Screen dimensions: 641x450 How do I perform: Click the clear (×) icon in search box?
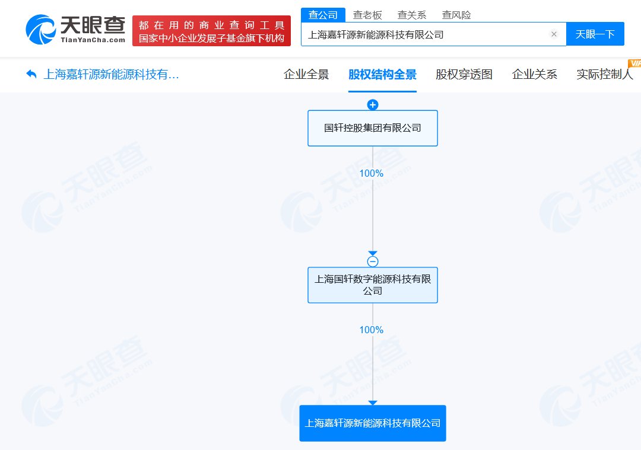point(554,34)
